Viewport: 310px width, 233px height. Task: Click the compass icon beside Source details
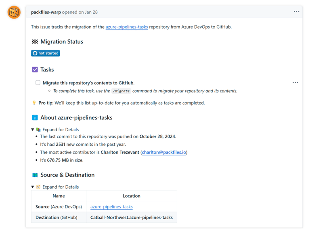click(x=38, y=187)
